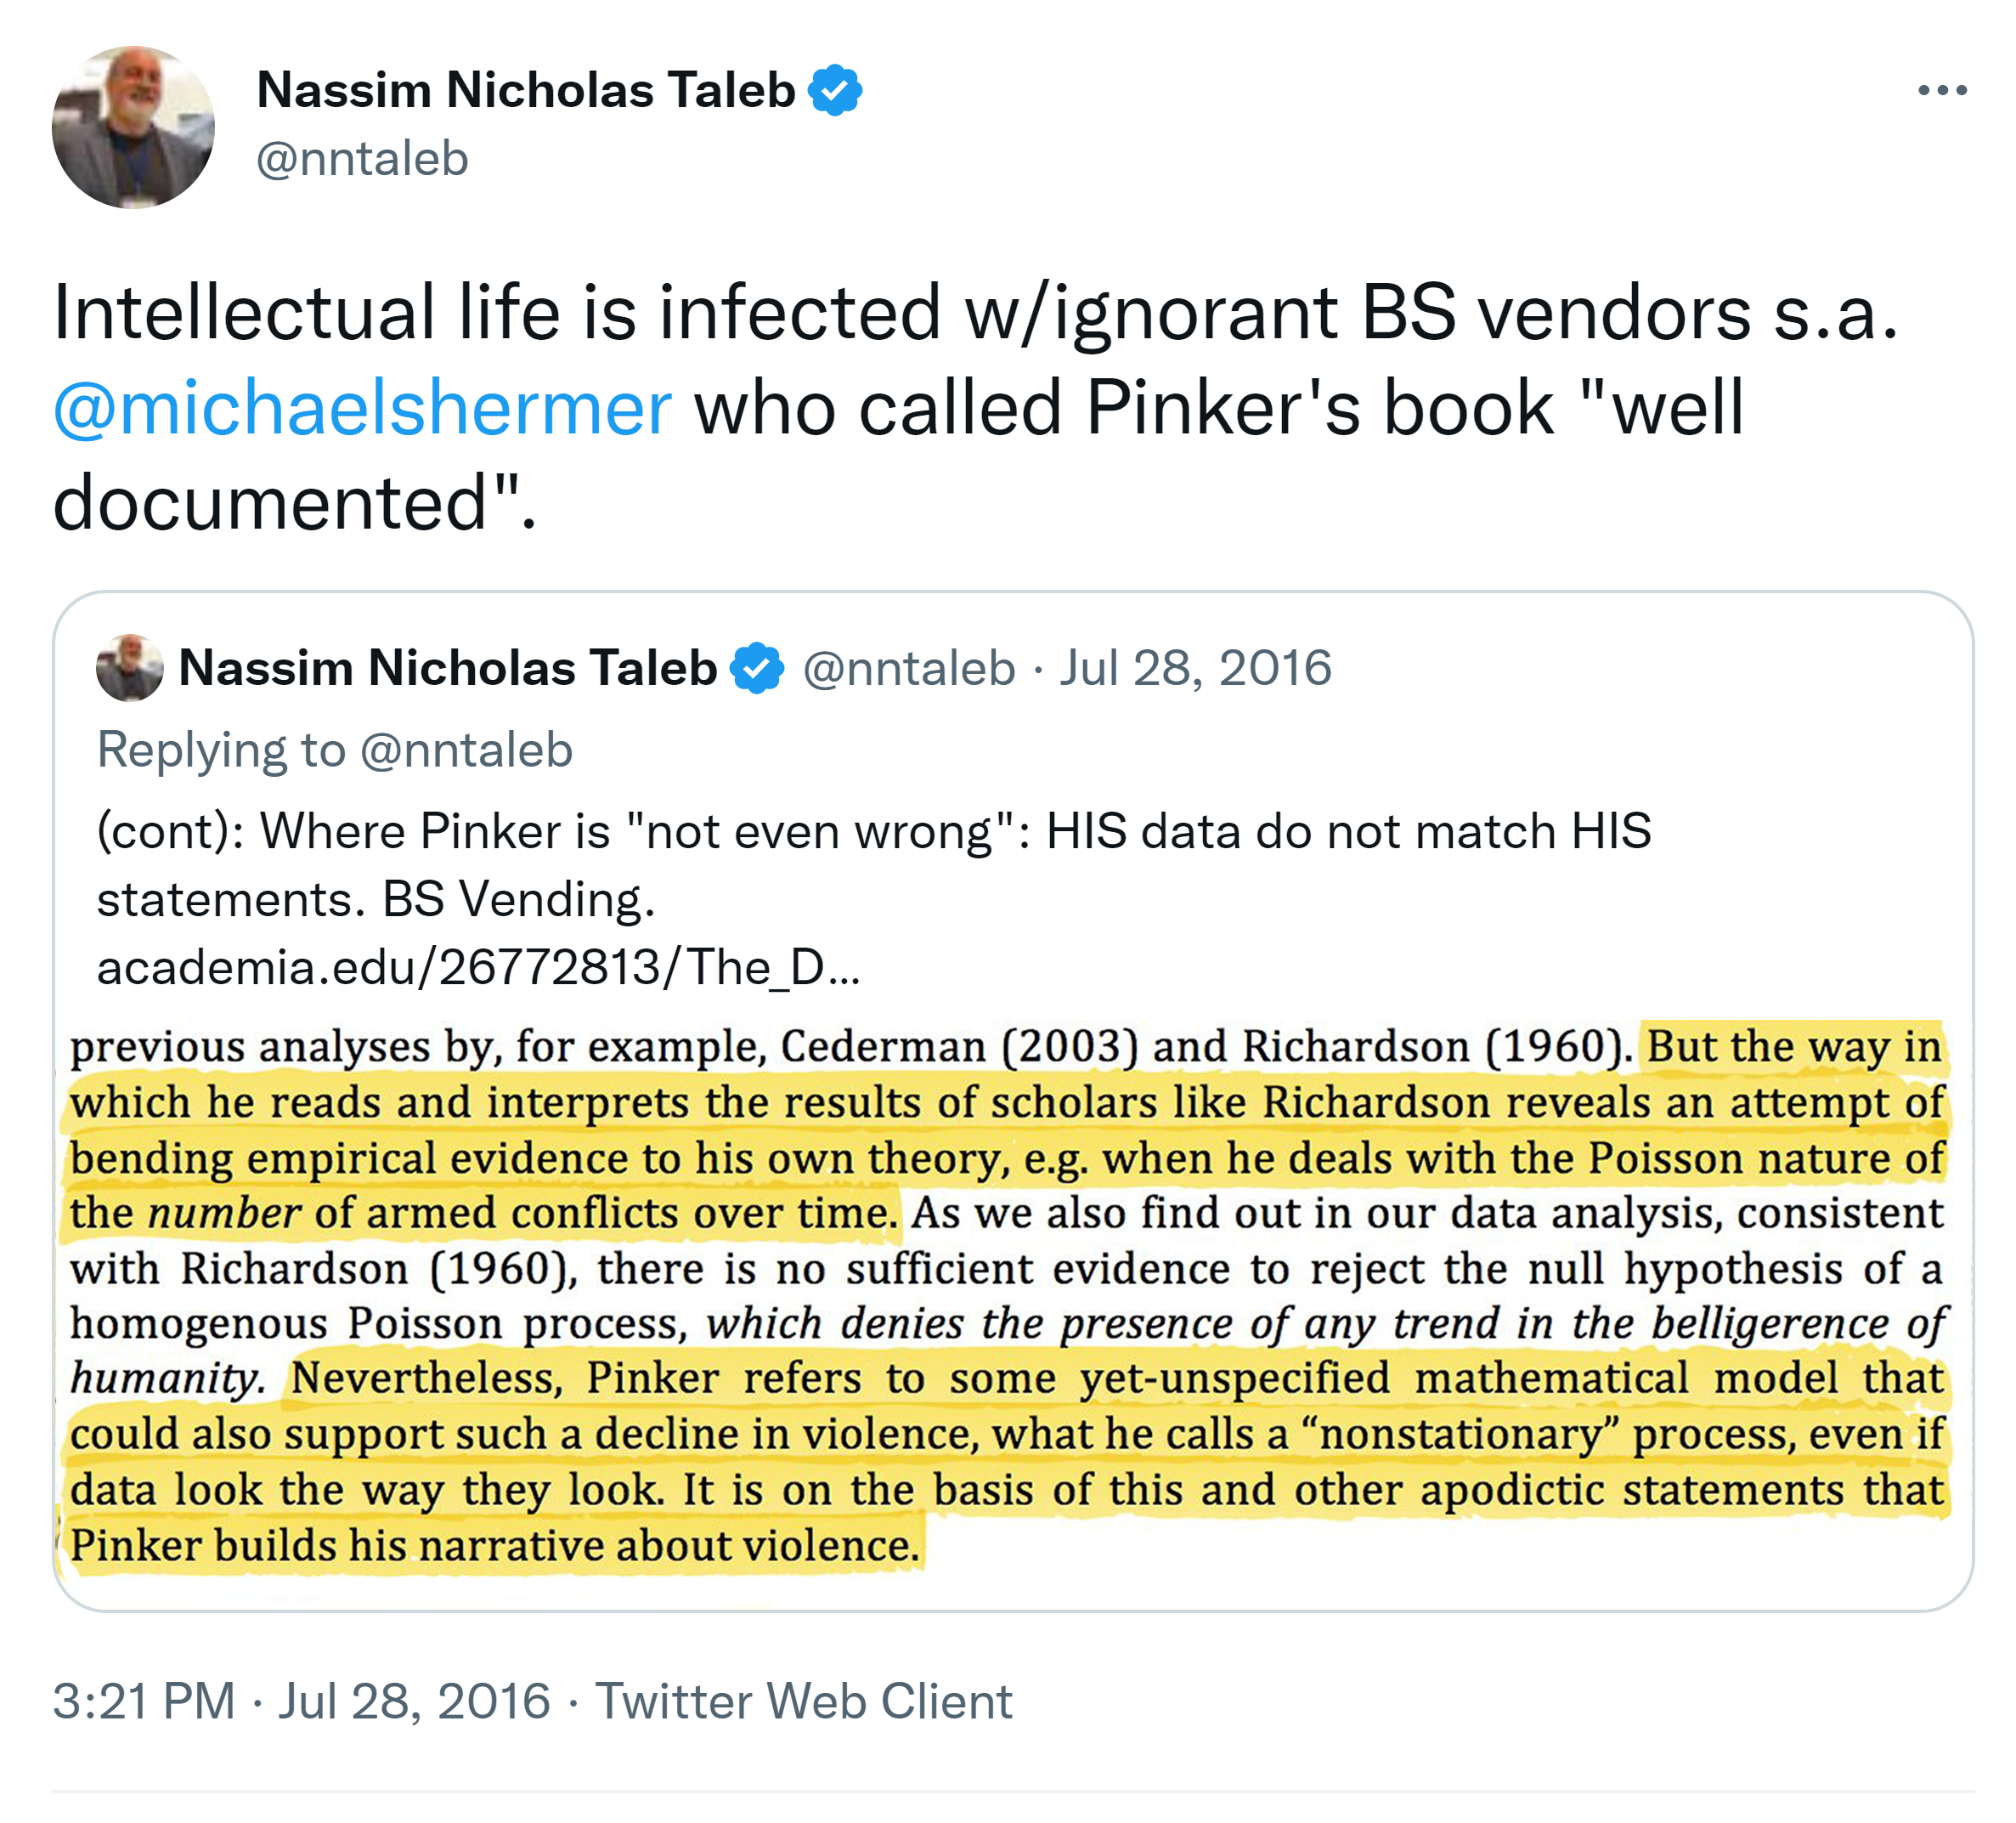This screenshot has width=2016, height=1823.
Task: Click the 3:21 PM timestamp at the bottom
Action: (144, 1701)
